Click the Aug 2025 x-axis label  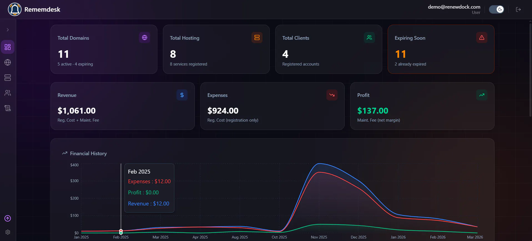click(239, 237)
